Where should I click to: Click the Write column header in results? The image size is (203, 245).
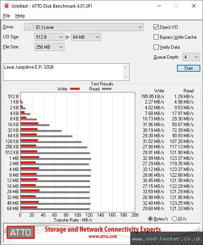pyautogui.click(x=159, y=91)
